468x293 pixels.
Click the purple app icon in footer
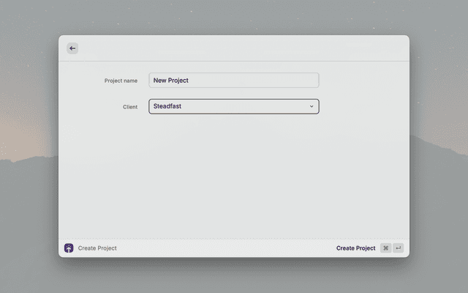pyautogui.click(x=69, y=248)
